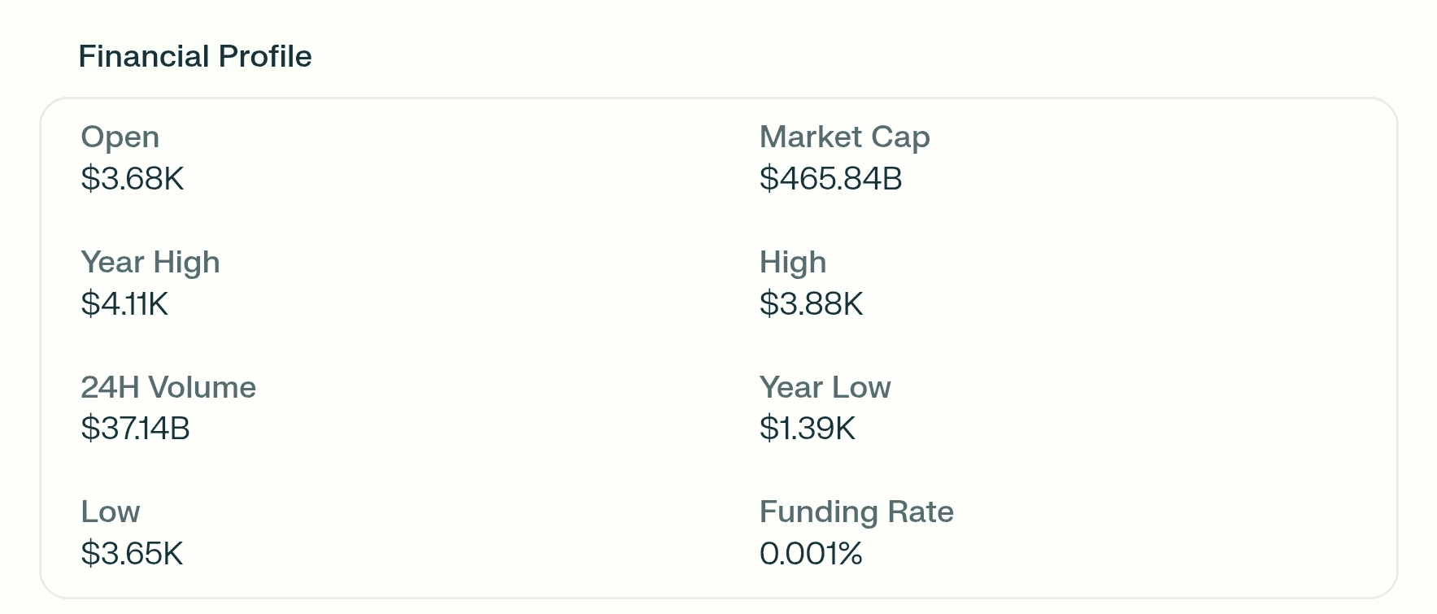Click the $3.88K high value
The width and height of the screenshot is (1437, 614).
click(811, 303)
